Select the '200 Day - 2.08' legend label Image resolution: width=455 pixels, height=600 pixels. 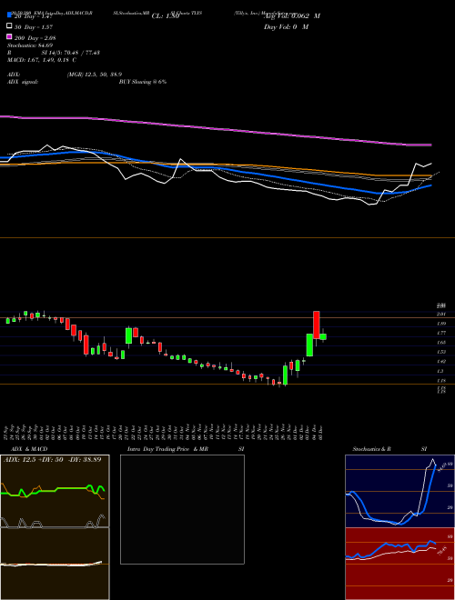35,37
